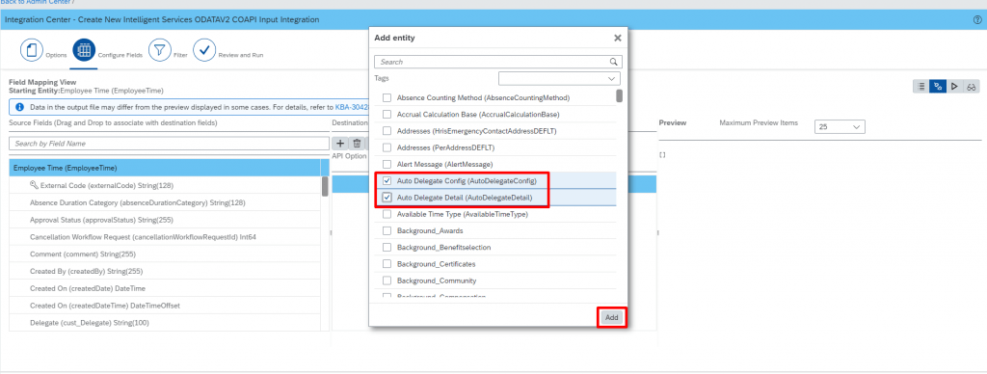This screenshot has width=987, height=374.
Task: Uncheck Auto Delegate Detail entity
Action: pos(387,198)
